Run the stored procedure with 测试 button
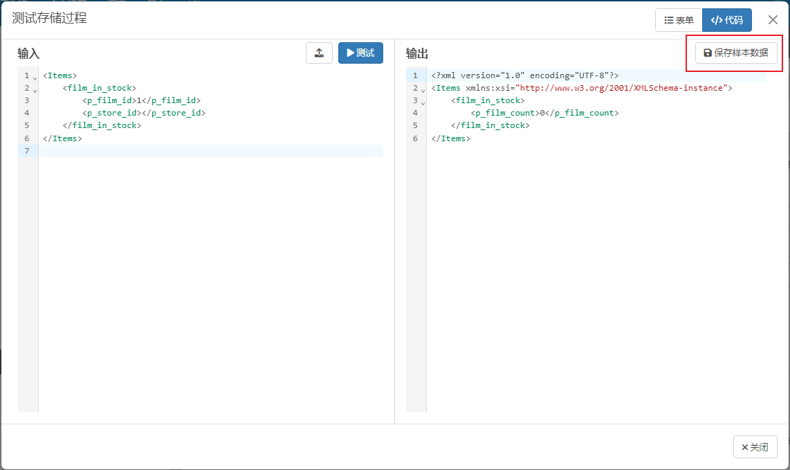The height and width of the screenshot is (470, 790). point(360,53)
